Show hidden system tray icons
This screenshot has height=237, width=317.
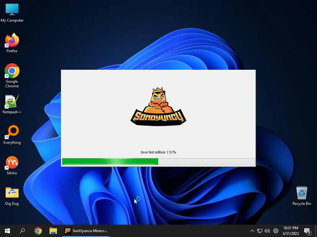coord(252,231)
